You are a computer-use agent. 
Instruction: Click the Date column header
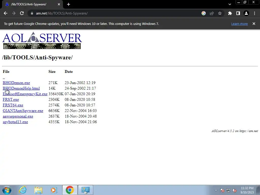pyautogui.click(x=69, y=72)
